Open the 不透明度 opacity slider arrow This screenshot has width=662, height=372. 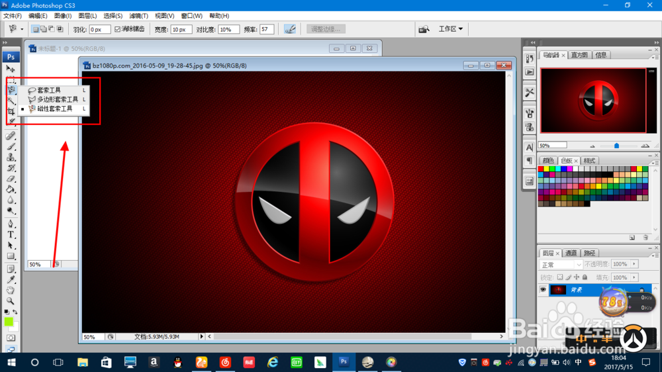coord(634,264)
